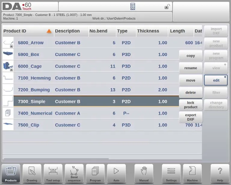Open the Machine mode

point(192,173)
